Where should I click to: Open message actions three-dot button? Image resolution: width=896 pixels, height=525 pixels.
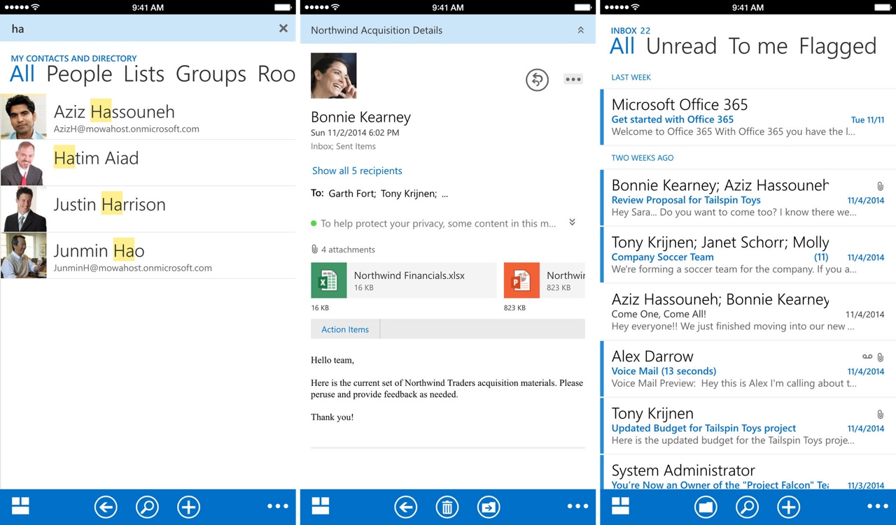click(x=573, y=79)
